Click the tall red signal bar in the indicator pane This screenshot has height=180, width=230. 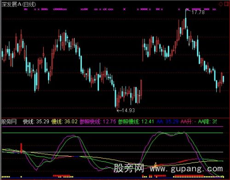21,148
